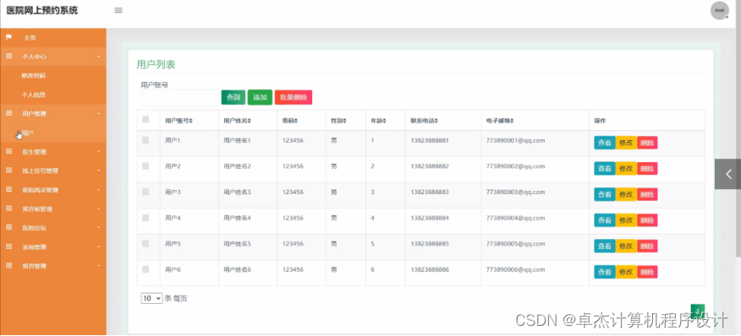The width and height of the screenshot is (741, 336).
Task: Click 修改 for row 用户3
Action: (626, 194)
